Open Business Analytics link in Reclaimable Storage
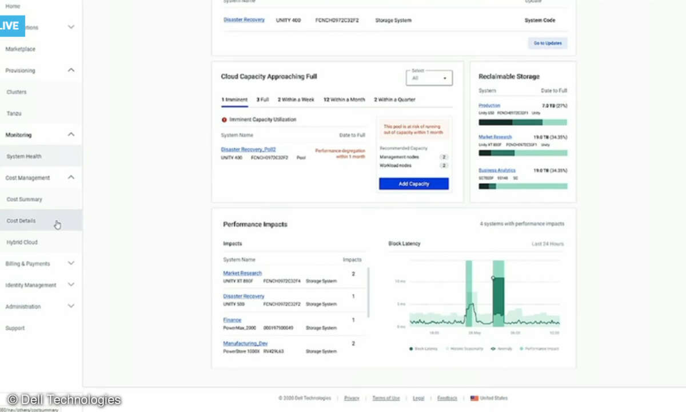 click(x=497, y=171)
